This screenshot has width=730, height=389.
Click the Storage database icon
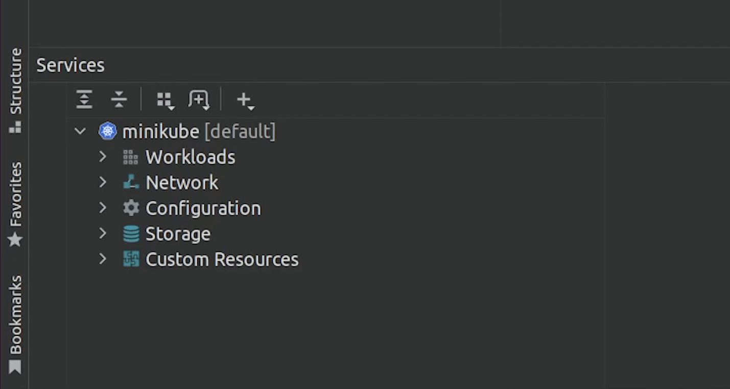131,234
